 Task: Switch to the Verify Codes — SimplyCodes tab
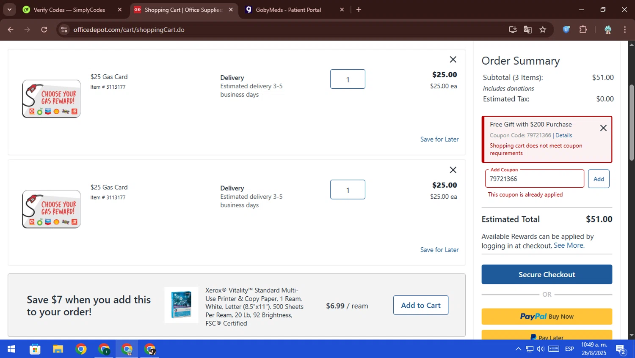pyautogui.click(x=69, y=10)
